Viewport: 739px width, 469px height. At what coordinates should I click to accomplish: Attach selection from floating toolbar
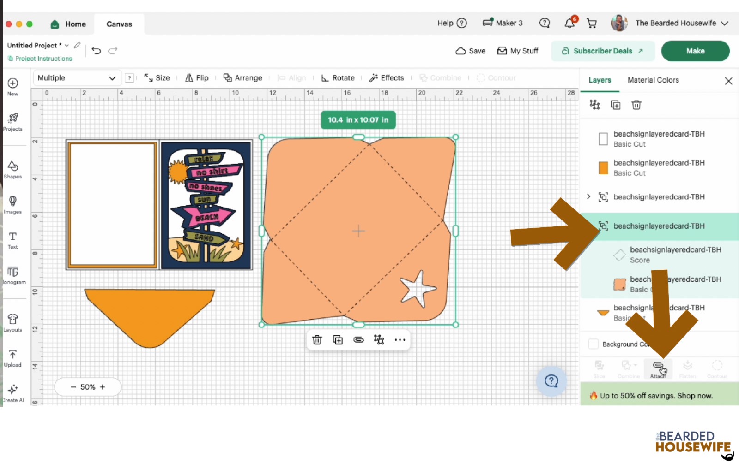tap(358, 340)
